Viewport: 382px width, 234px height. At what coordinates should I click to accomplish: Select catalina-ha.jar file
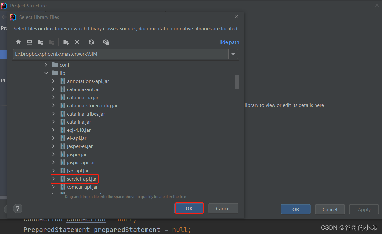83,98
